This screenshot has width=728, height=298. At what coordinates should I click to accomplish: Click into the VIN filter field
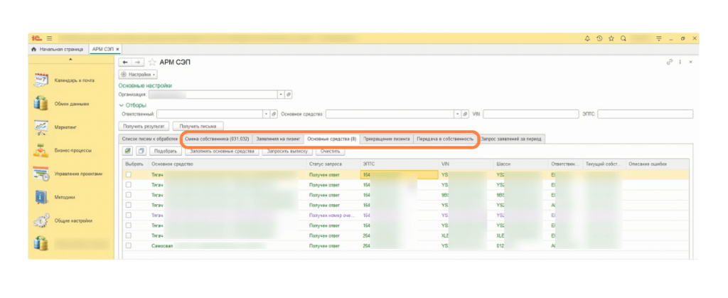click(528, 114)
